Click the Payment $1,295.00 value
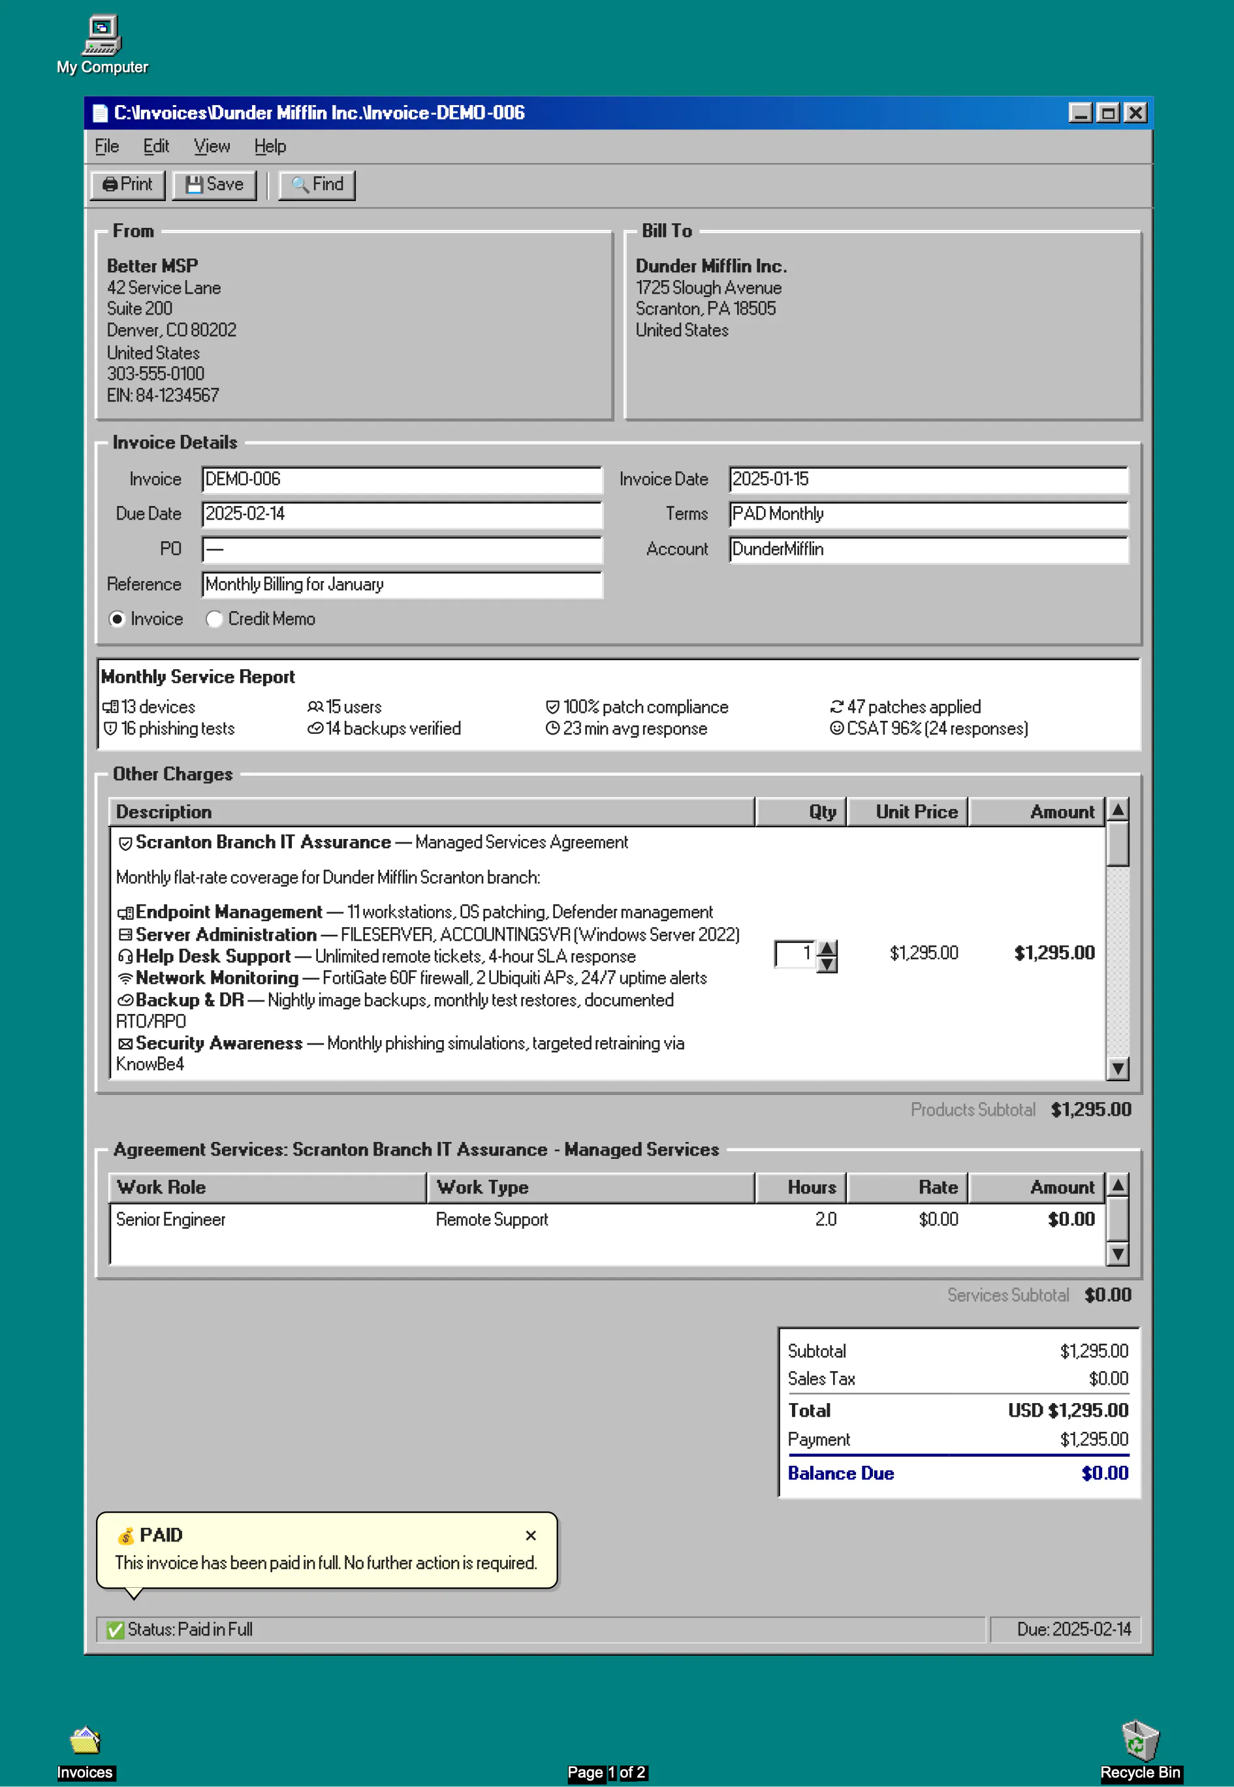 point(1094,1440)
